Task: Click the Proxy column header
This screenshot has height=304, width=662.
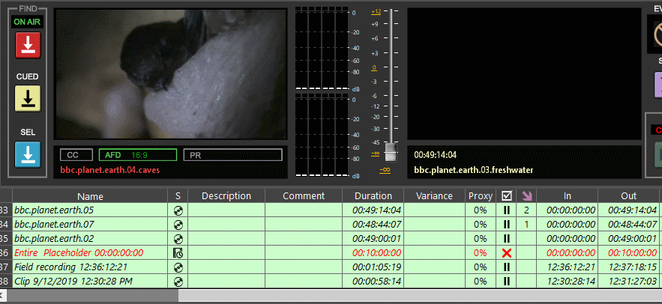Action: coord(481,195)
